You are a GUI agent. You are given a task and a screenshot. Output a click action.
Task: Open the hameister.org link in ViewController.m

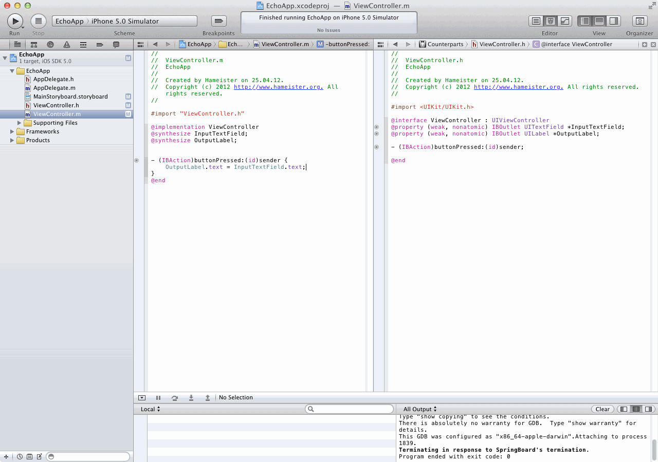tap(278, 87)
